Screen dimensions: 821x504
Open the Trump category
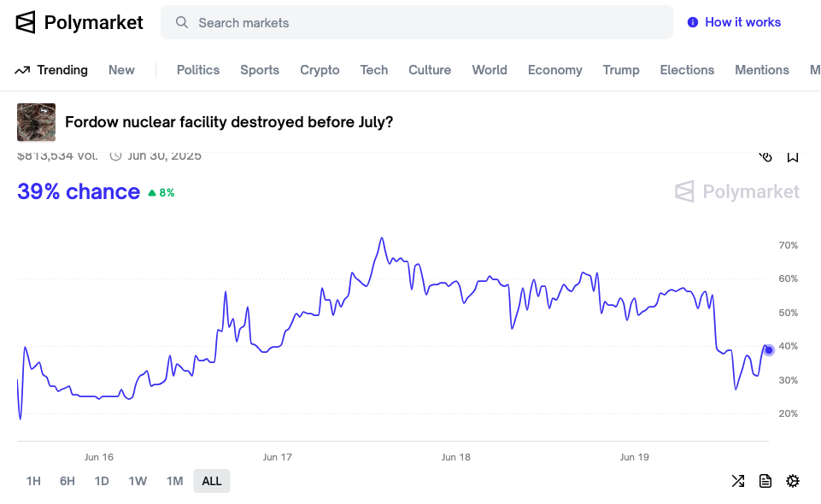[621, 70]
